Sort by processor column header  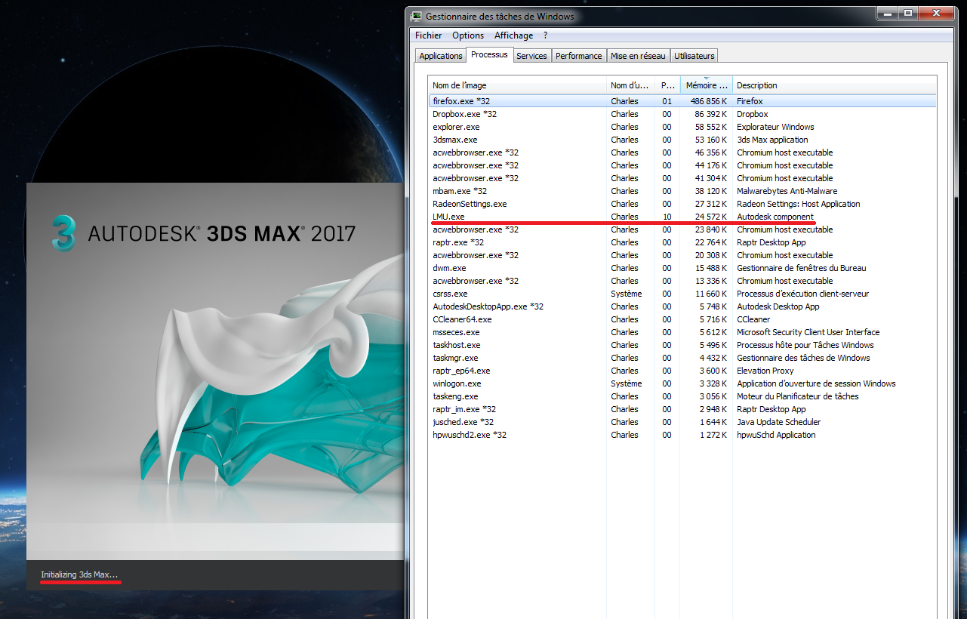[x=667, y=85]
